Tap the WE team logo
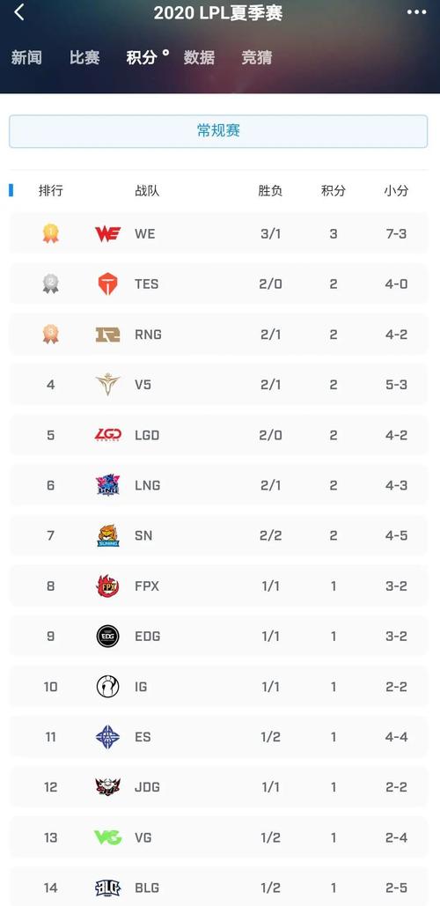Viewport: 440px width, 906px height. point(108,233)
